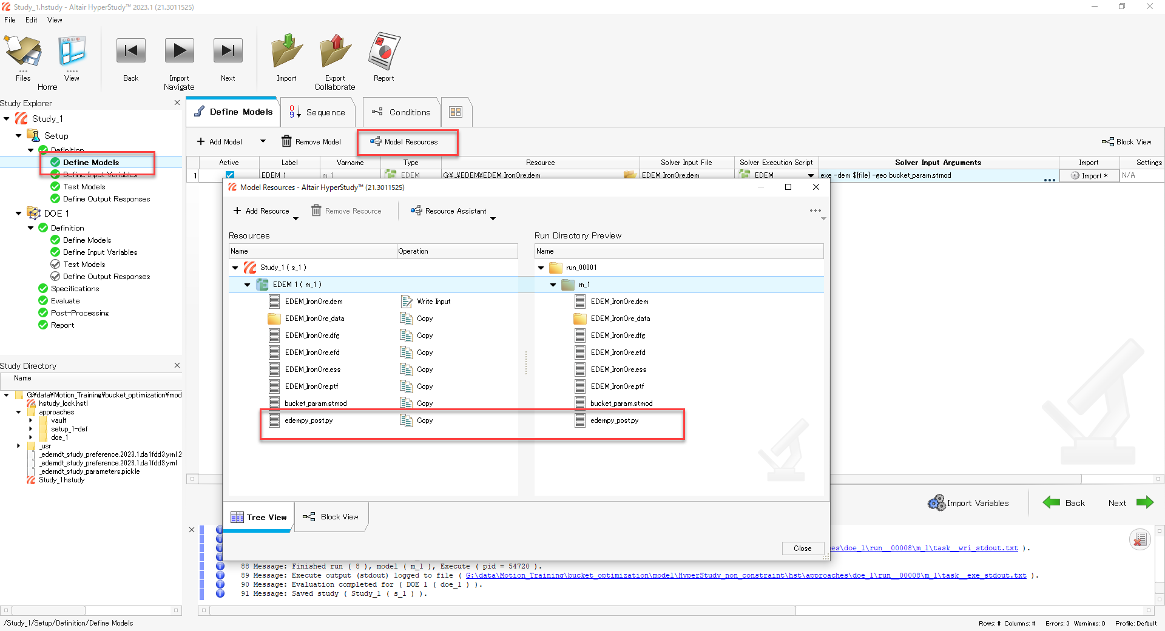1165x631 pixels.
Task: Select Specifications in Study Explorer
Action: click(x=75, y=289)
